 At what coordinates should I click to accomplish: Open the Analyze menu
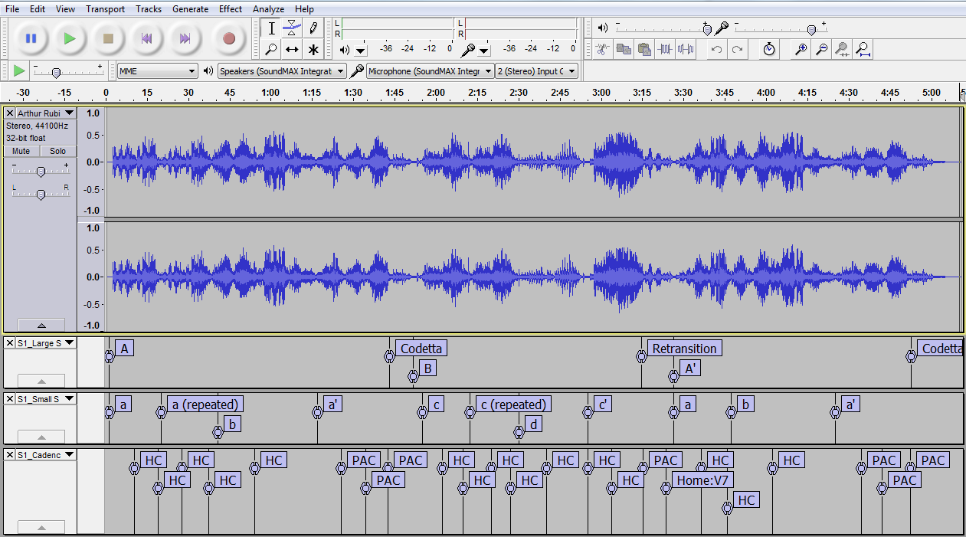click(x=268, y=9)
